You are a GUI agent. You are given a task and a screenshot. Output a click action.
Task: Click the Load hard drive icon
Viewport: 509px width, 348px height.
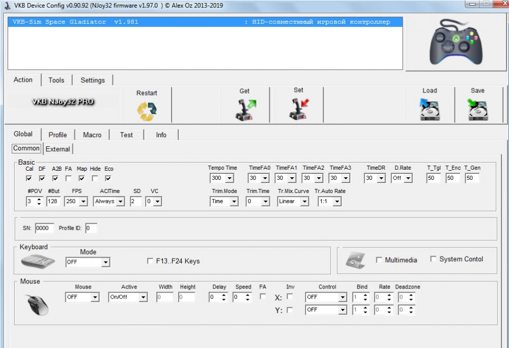pos(430,110)
